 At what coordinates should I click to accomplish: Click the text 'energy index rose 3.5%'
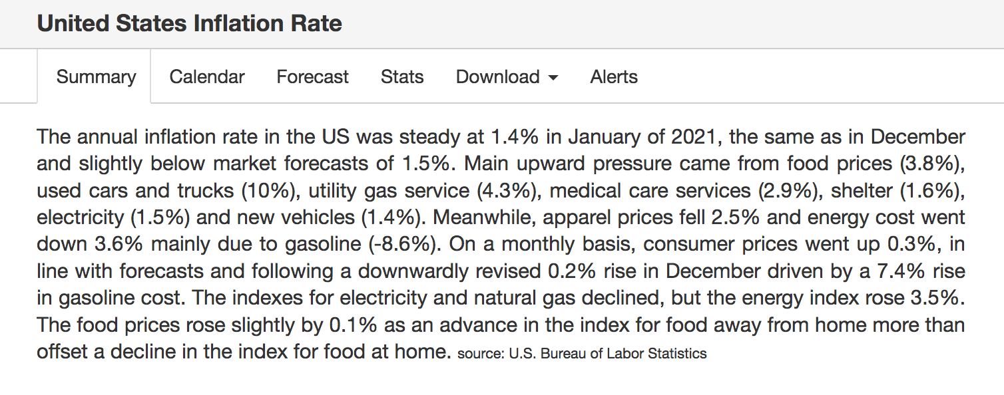click(x=856, y=297)
